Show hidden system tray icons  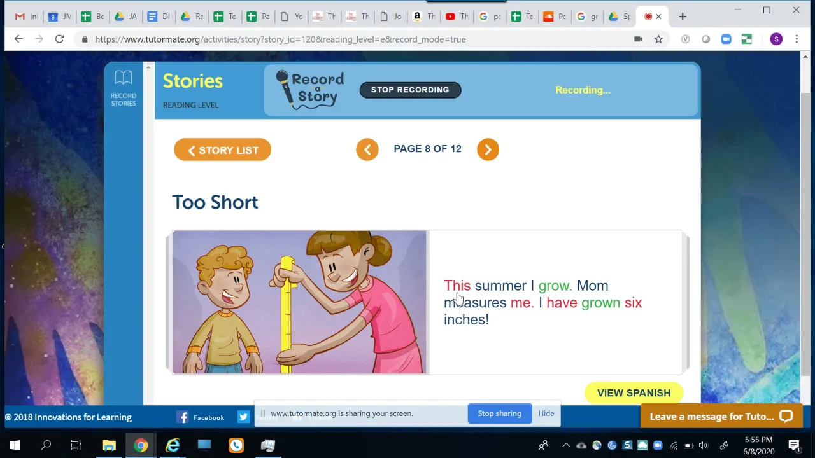pos(566,445)
